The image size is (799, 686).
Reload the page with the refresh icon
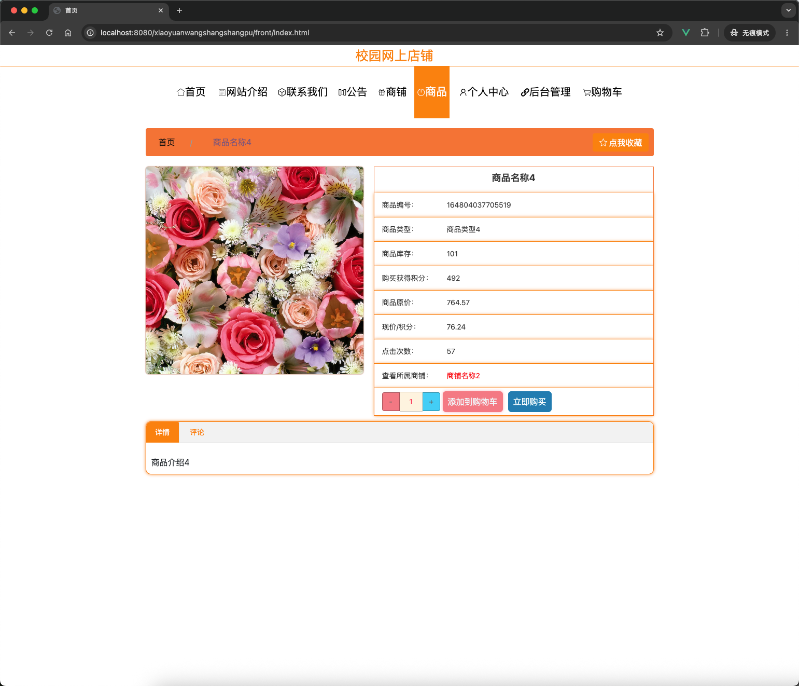[49, 33]
